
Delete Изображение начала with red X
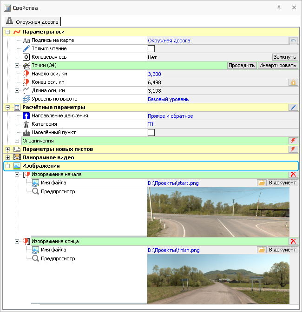pyautogui.click(x=293, y=175)
